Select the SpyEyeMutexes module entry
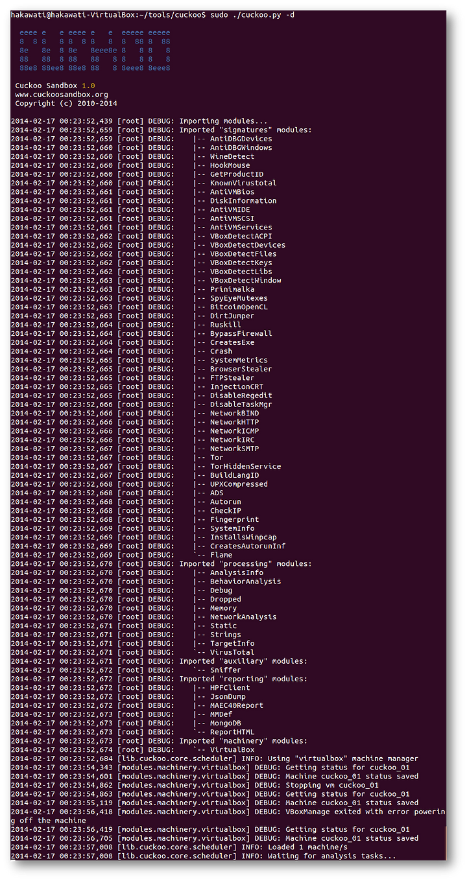The image size is (467, 881). [239, 298]
